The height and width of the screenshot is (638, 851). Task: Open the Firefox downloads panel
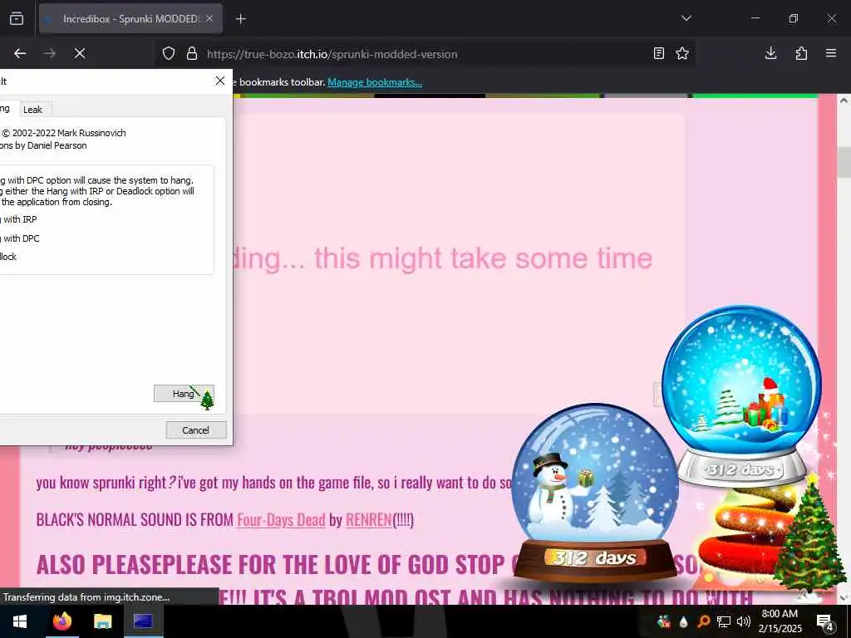[x=770, y=53]
